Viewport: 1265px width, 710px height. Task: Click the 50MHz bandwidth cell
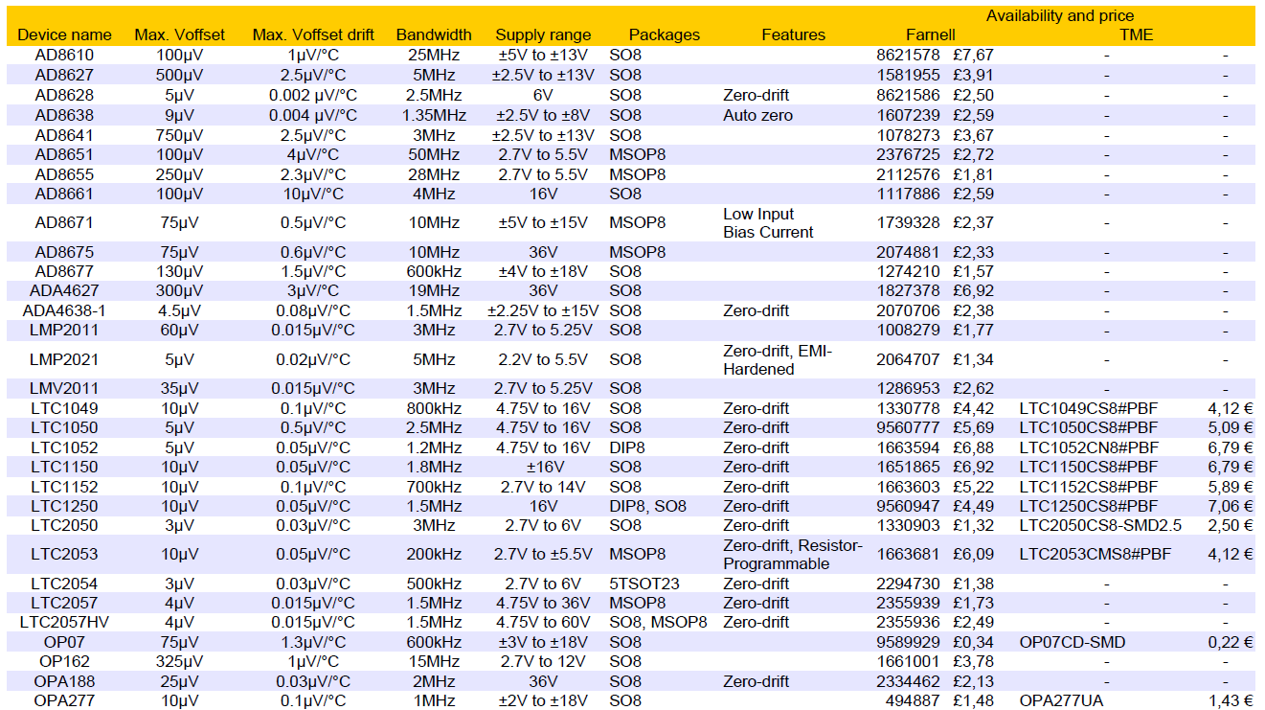[435, 154]
